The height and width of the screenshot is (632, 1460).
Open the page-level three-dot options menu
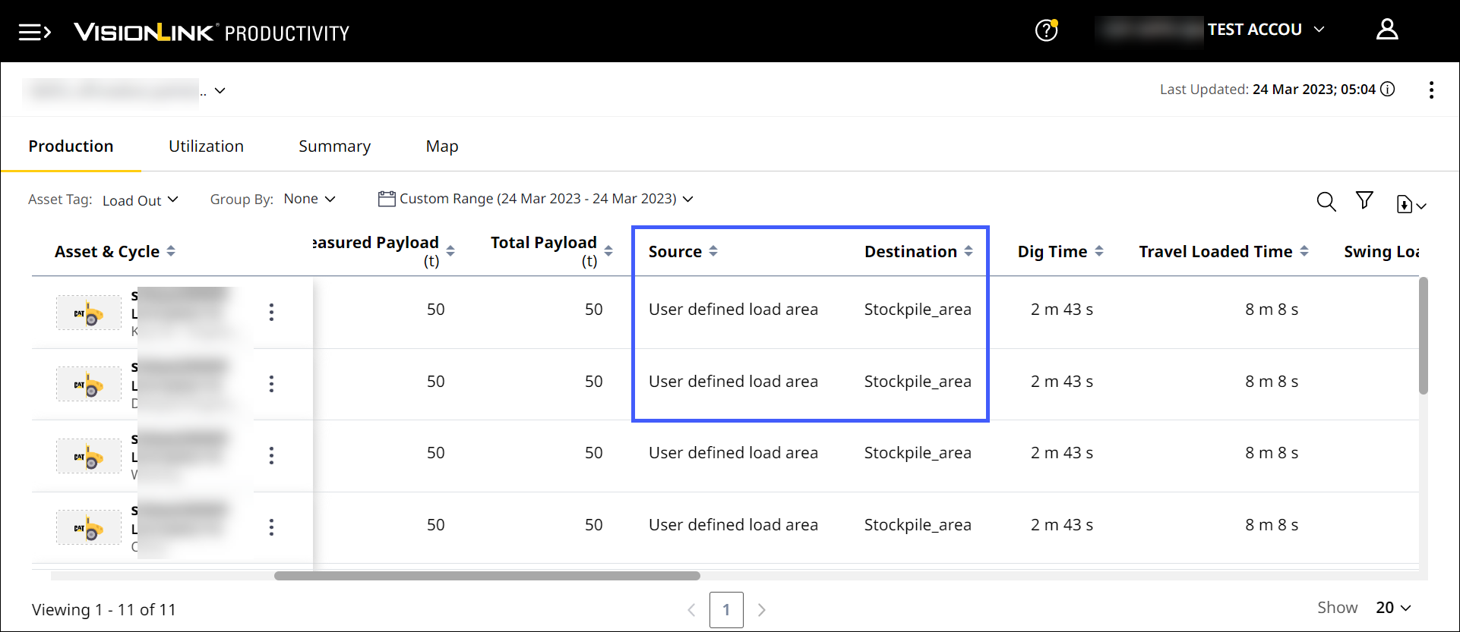pos(1431,90)
